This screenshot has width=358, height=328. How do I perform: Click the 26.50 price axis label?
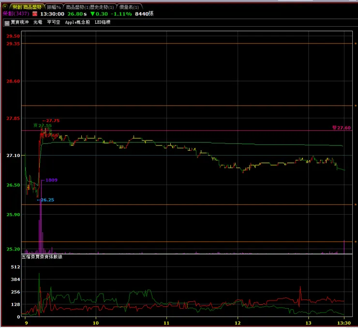coord(13,185)
